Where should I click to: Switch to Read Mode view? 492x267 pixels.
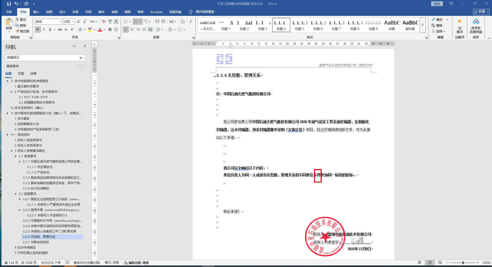419,263
